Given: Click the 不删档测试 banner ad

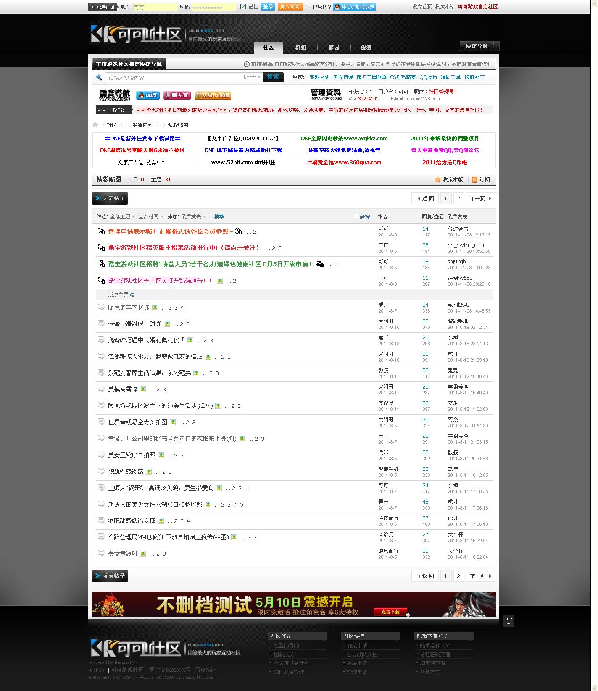Looking at the screenshot, I should point(294,604).
